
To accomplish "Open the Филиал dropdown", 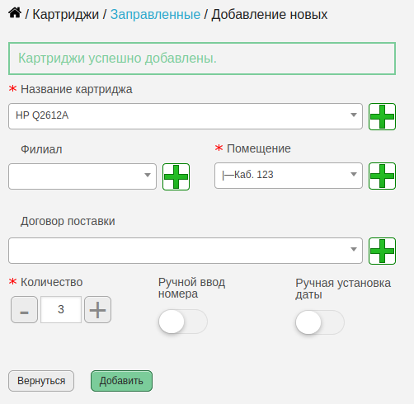I will tap(82, 176).
